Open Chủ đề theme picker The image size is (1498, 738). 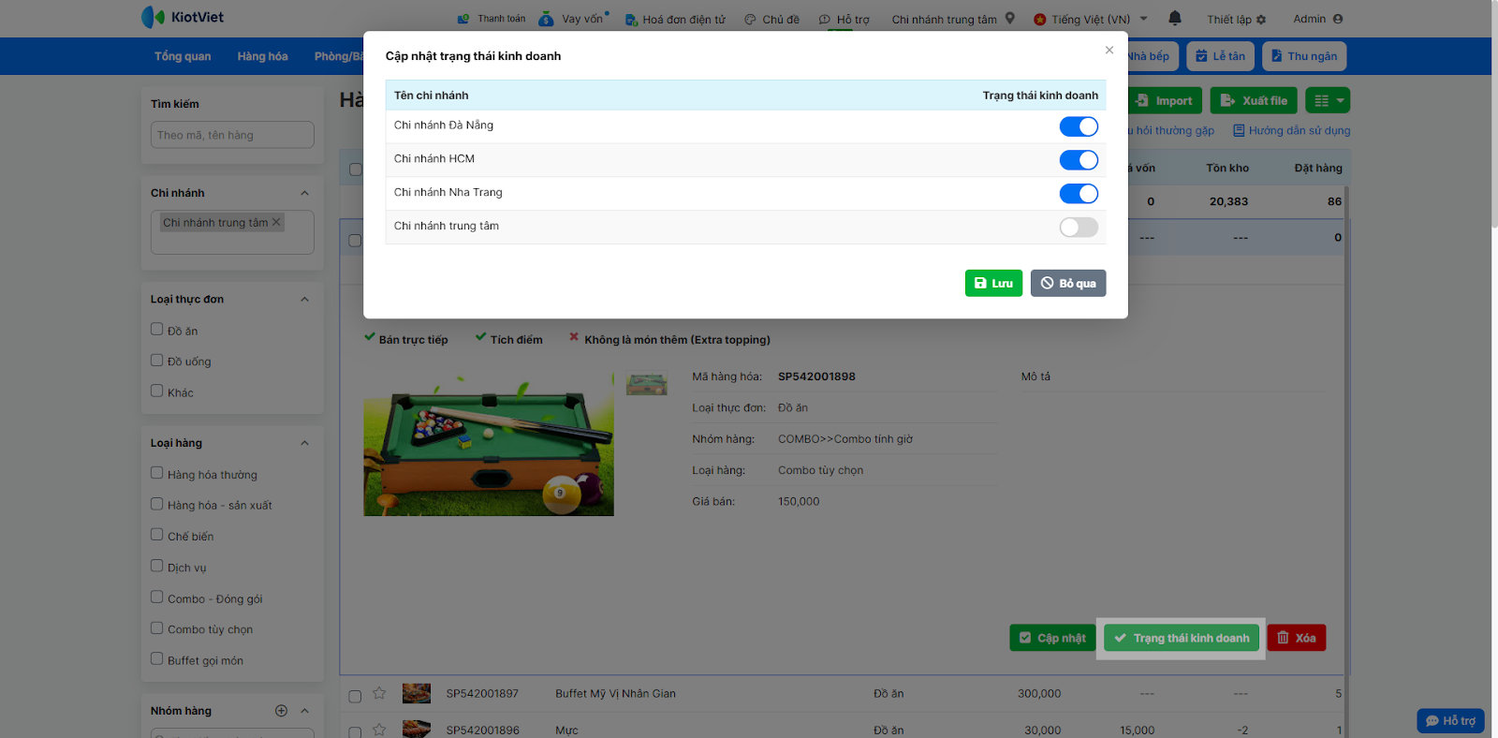771,20
